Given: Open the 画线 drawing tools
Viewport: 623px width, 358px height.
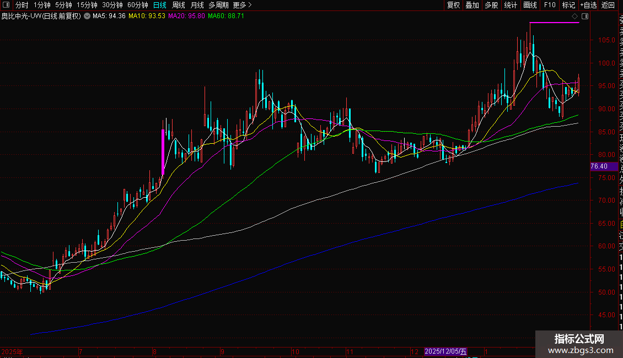Looking at the screenshot, I should pos(530,6).
